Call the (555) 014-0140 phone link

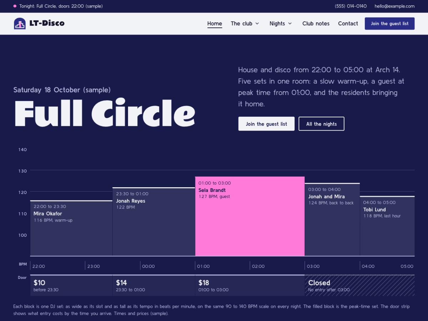[351, 6]
